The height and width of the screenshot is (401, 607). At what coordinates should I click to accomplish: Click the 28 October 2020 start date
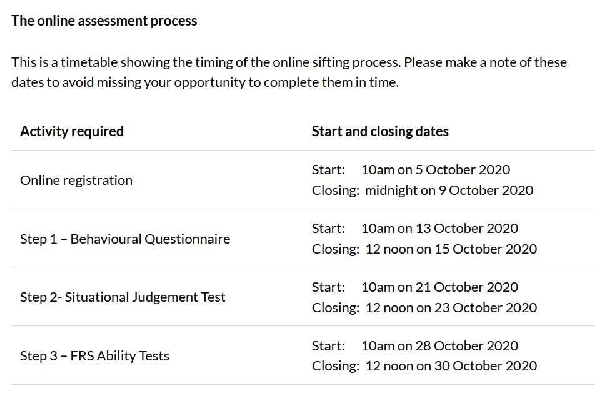[x=439, y=346]
